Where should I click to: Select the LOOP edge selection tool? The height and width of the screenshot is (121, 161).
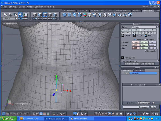(x=40, y=19)
